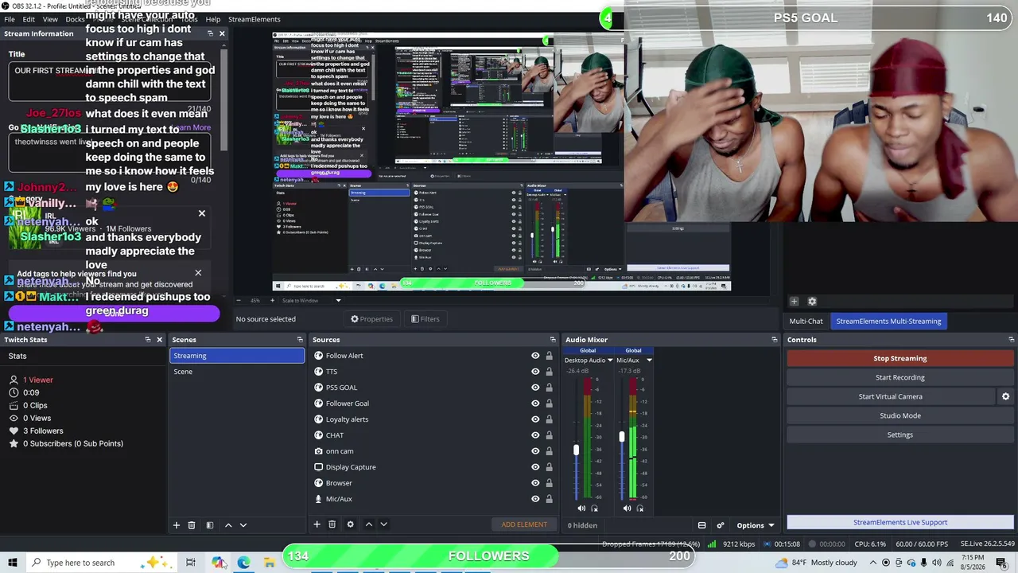This screenshot has height=573, width=1018.
Task: Enable Studio Mode
Action: tap(900, 415)
